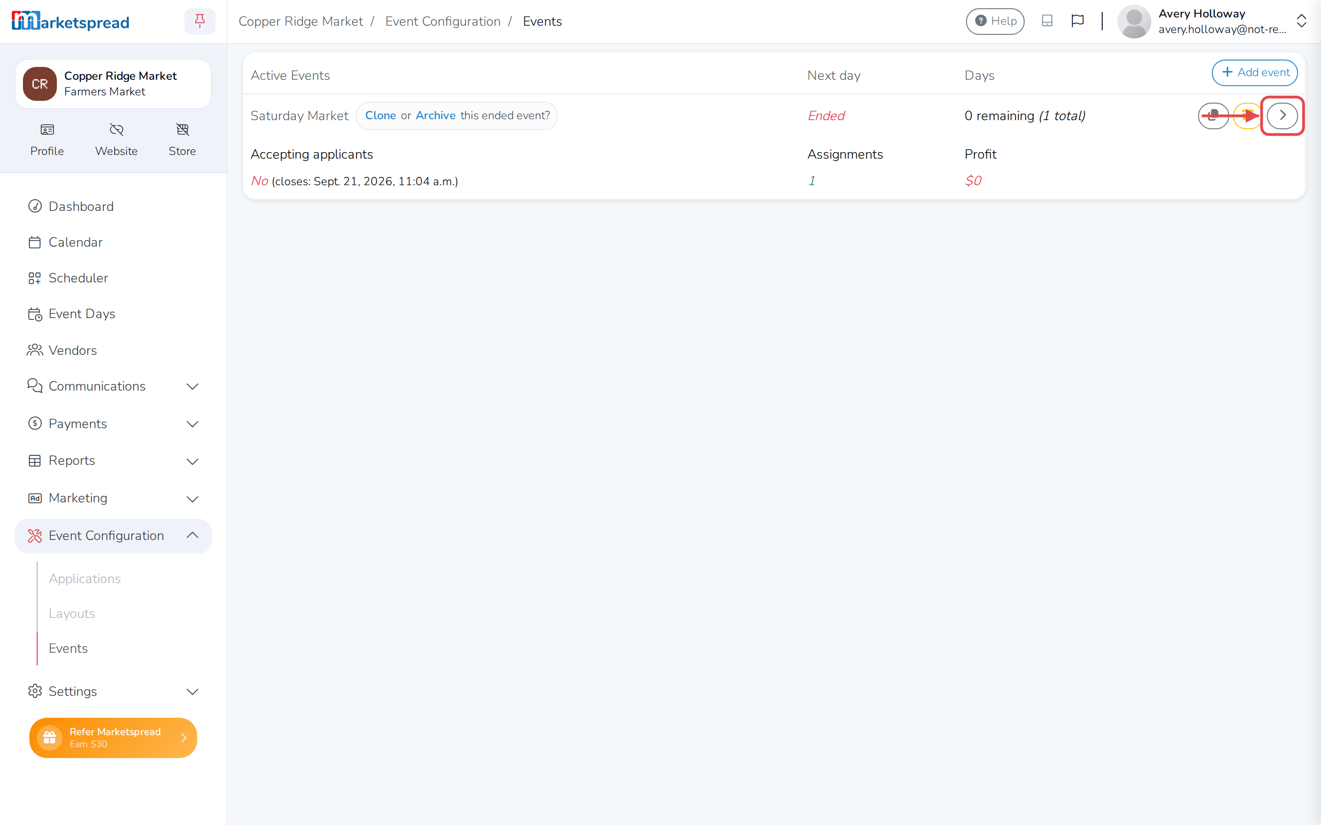Click the Ended status text

tap(826, 115)
